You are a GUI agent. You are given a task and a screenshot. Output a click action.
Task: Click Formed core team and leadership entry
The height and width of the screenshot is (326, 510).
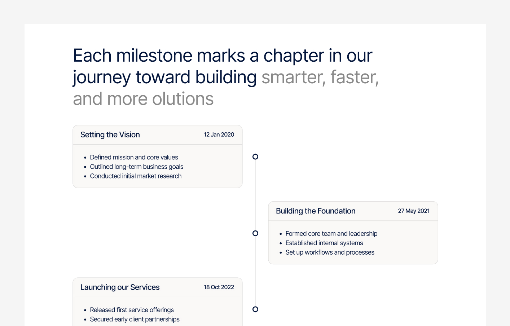point(331,234)
